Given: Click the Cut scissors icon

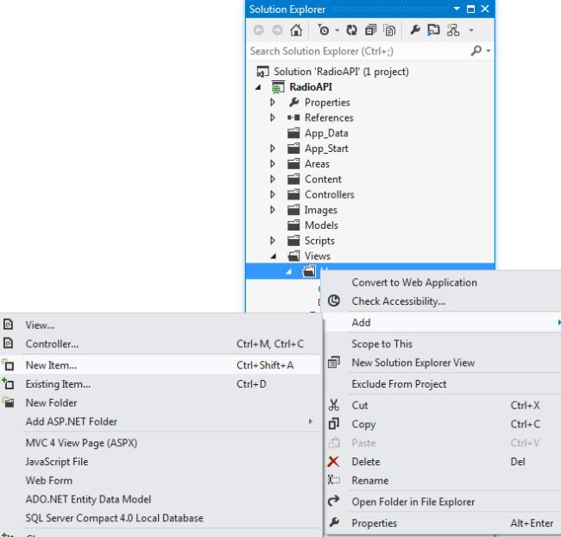Looking at the screenshot, I should 333,405.
